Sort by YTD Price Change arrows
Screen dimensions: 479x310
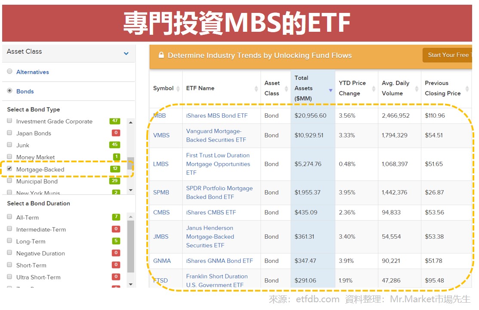pos(374,88)
